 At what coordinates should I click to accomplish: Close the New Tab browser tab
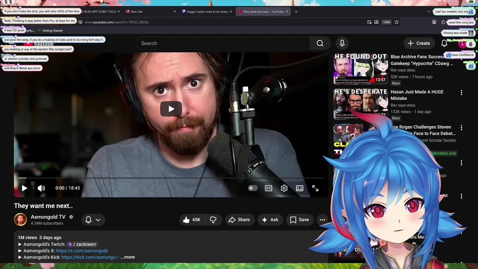tap(174, 12)
